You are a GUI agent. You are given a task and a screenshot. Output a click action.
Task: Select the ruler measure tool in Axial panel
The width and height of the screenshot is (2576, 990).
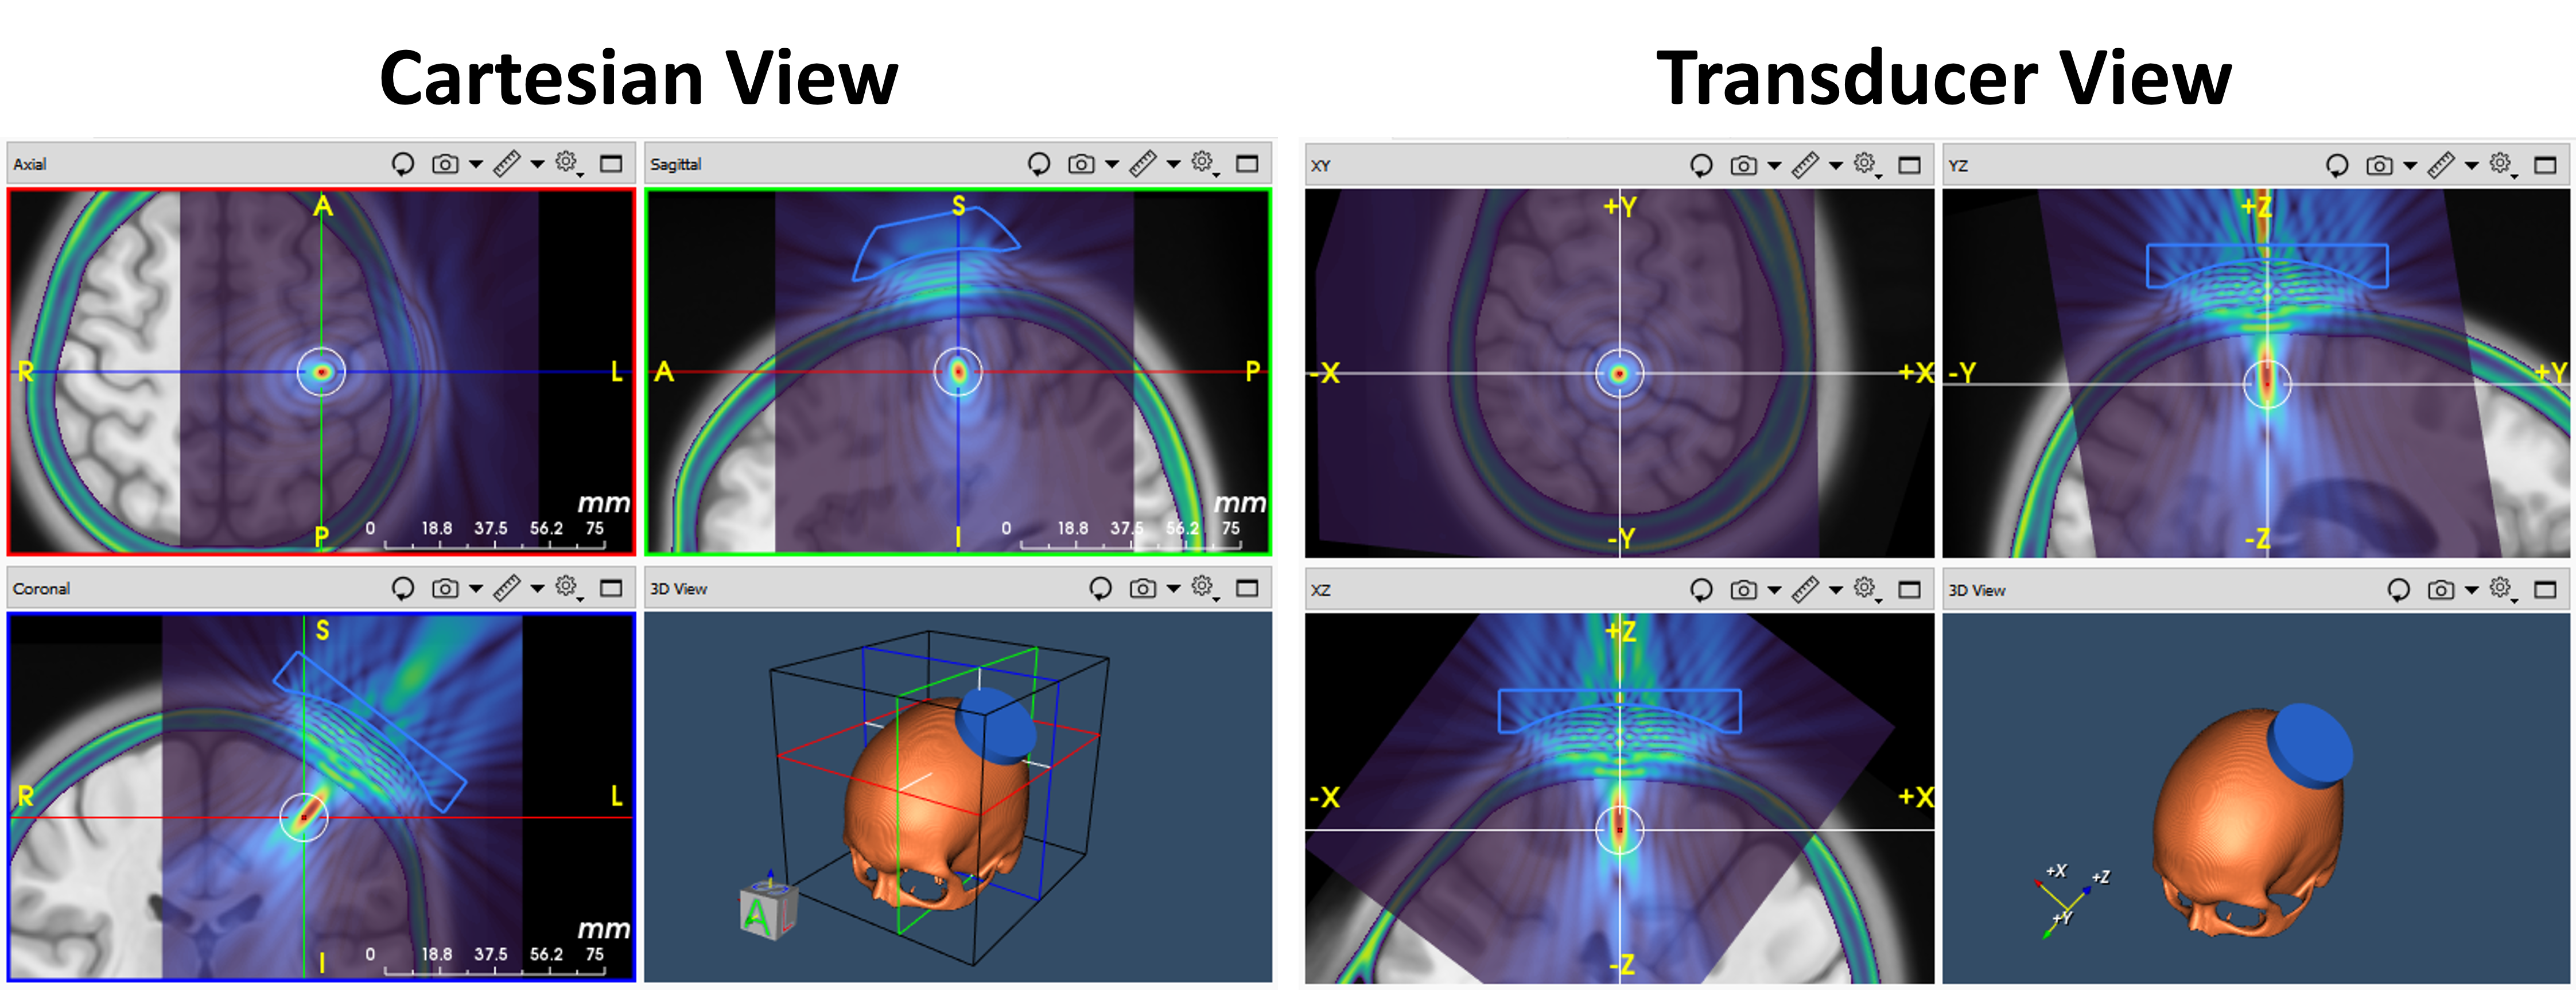pos(507,164)
